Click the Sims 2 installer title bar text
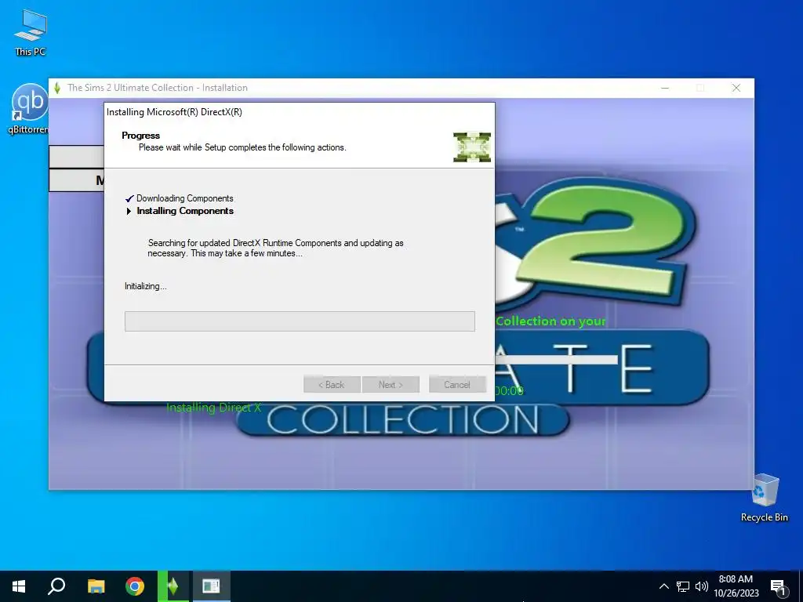This screenshot has width=803, height=602. coord(158,88)
